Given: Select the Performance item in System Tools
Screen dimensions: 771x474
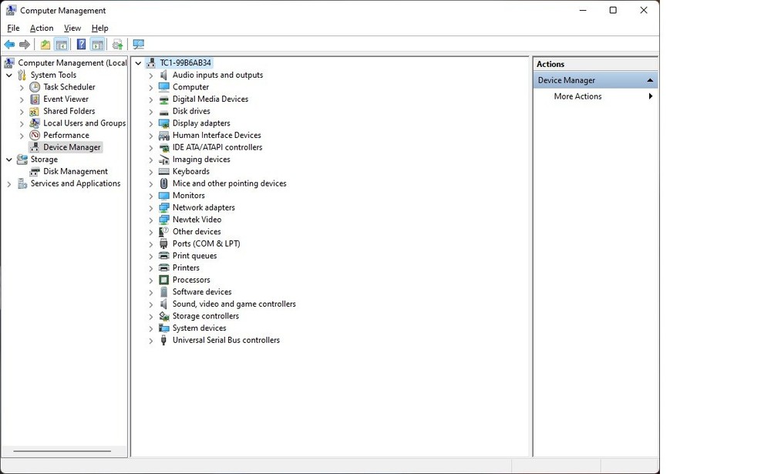Looking at the screenshot, I should point(66,136).
